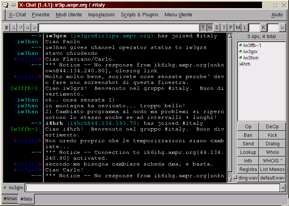Viewport: 289px width, 206px height.
Task: Click the chat scrollbar thumb
Action: [x=230, y=105]
